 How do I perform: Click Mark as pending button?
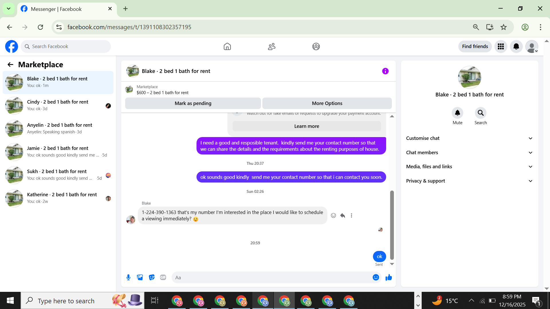coord(193,103)
